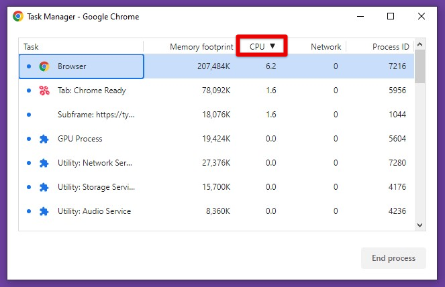Select the Utility: Storage Service task

[216, 187]
